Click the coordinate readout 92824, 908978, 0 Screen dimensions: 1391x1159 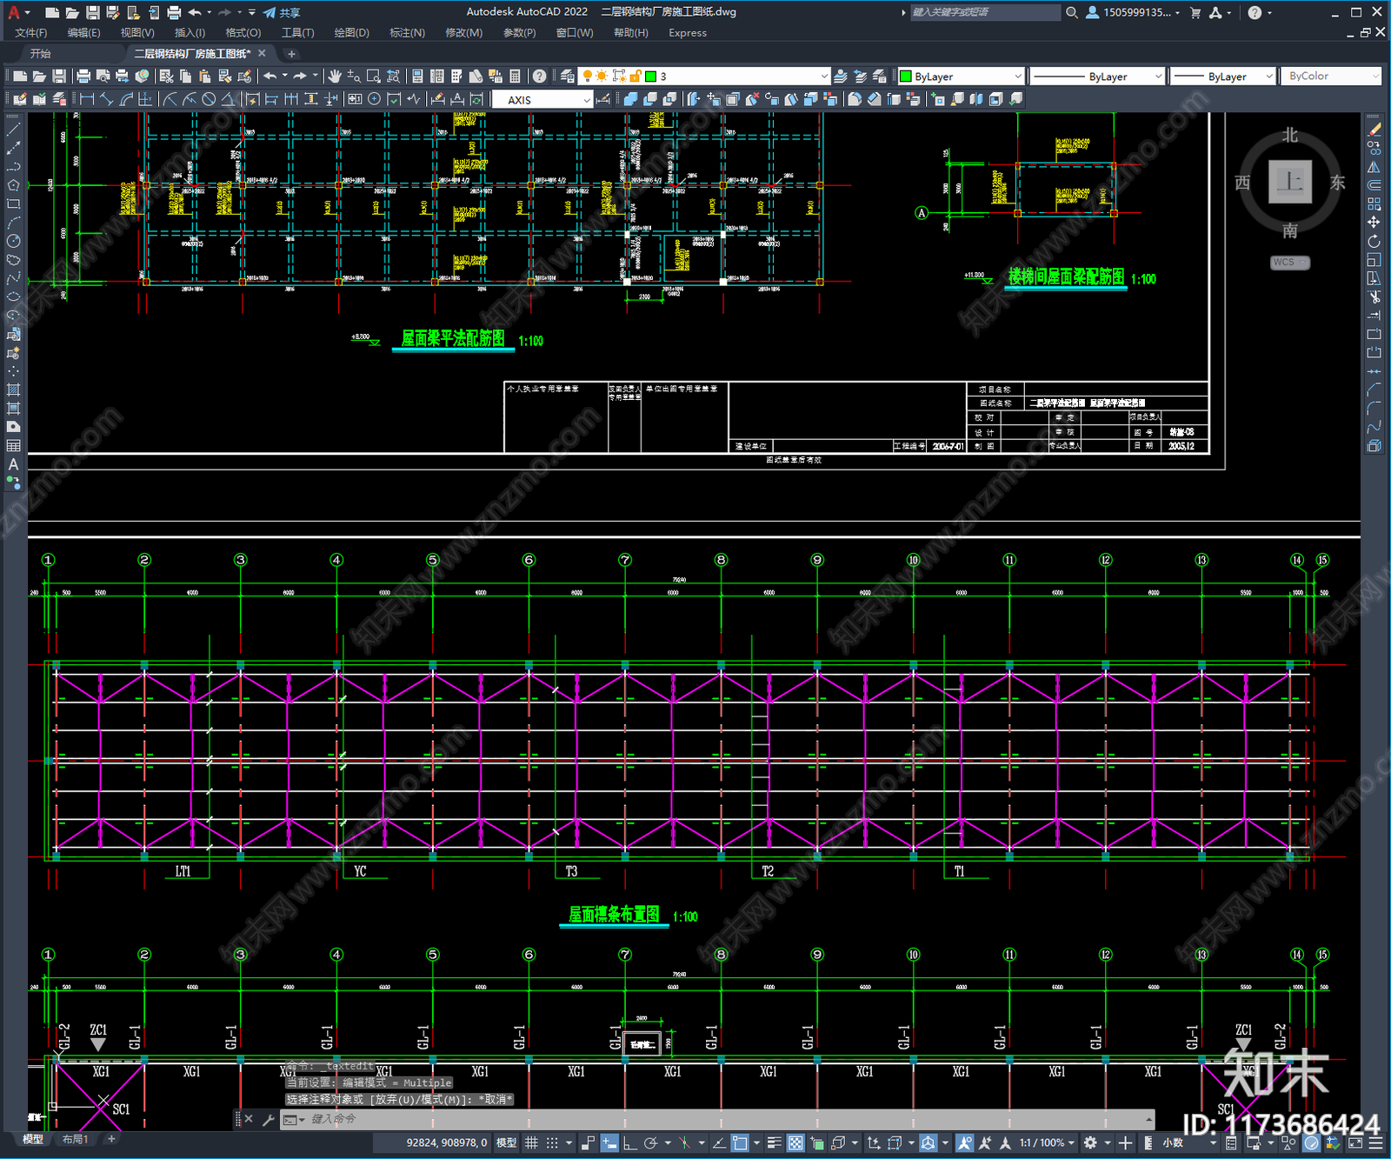pos(447,1142)
